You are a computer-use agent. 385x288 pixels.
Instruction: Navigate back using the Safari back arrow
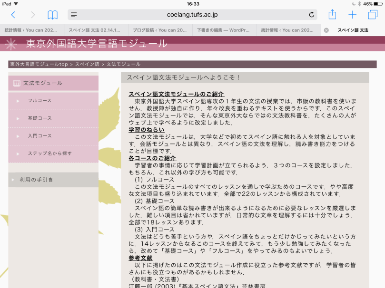[13, 15]
